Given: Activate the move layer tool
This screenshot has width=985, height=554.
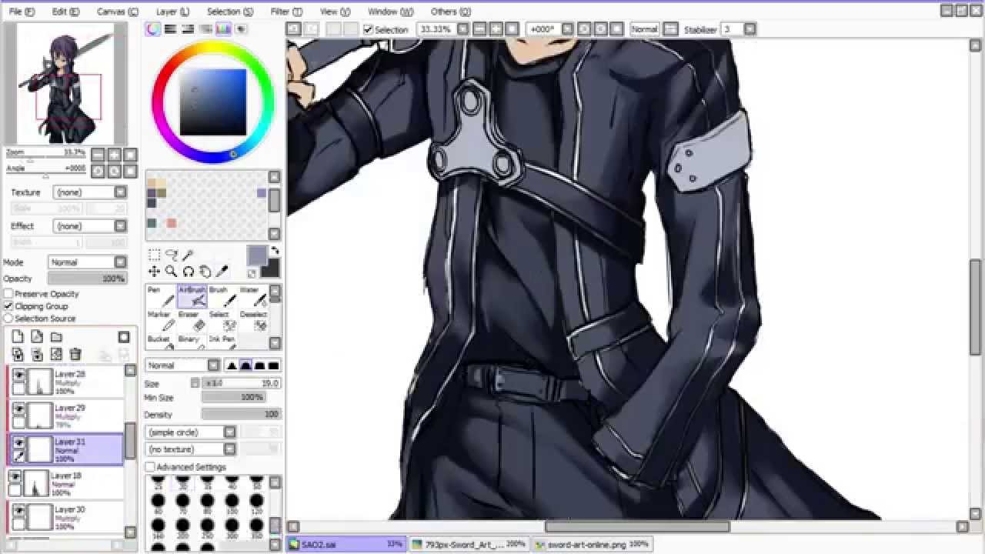Looking at the screenshot, I should click(x=154, y=272).
